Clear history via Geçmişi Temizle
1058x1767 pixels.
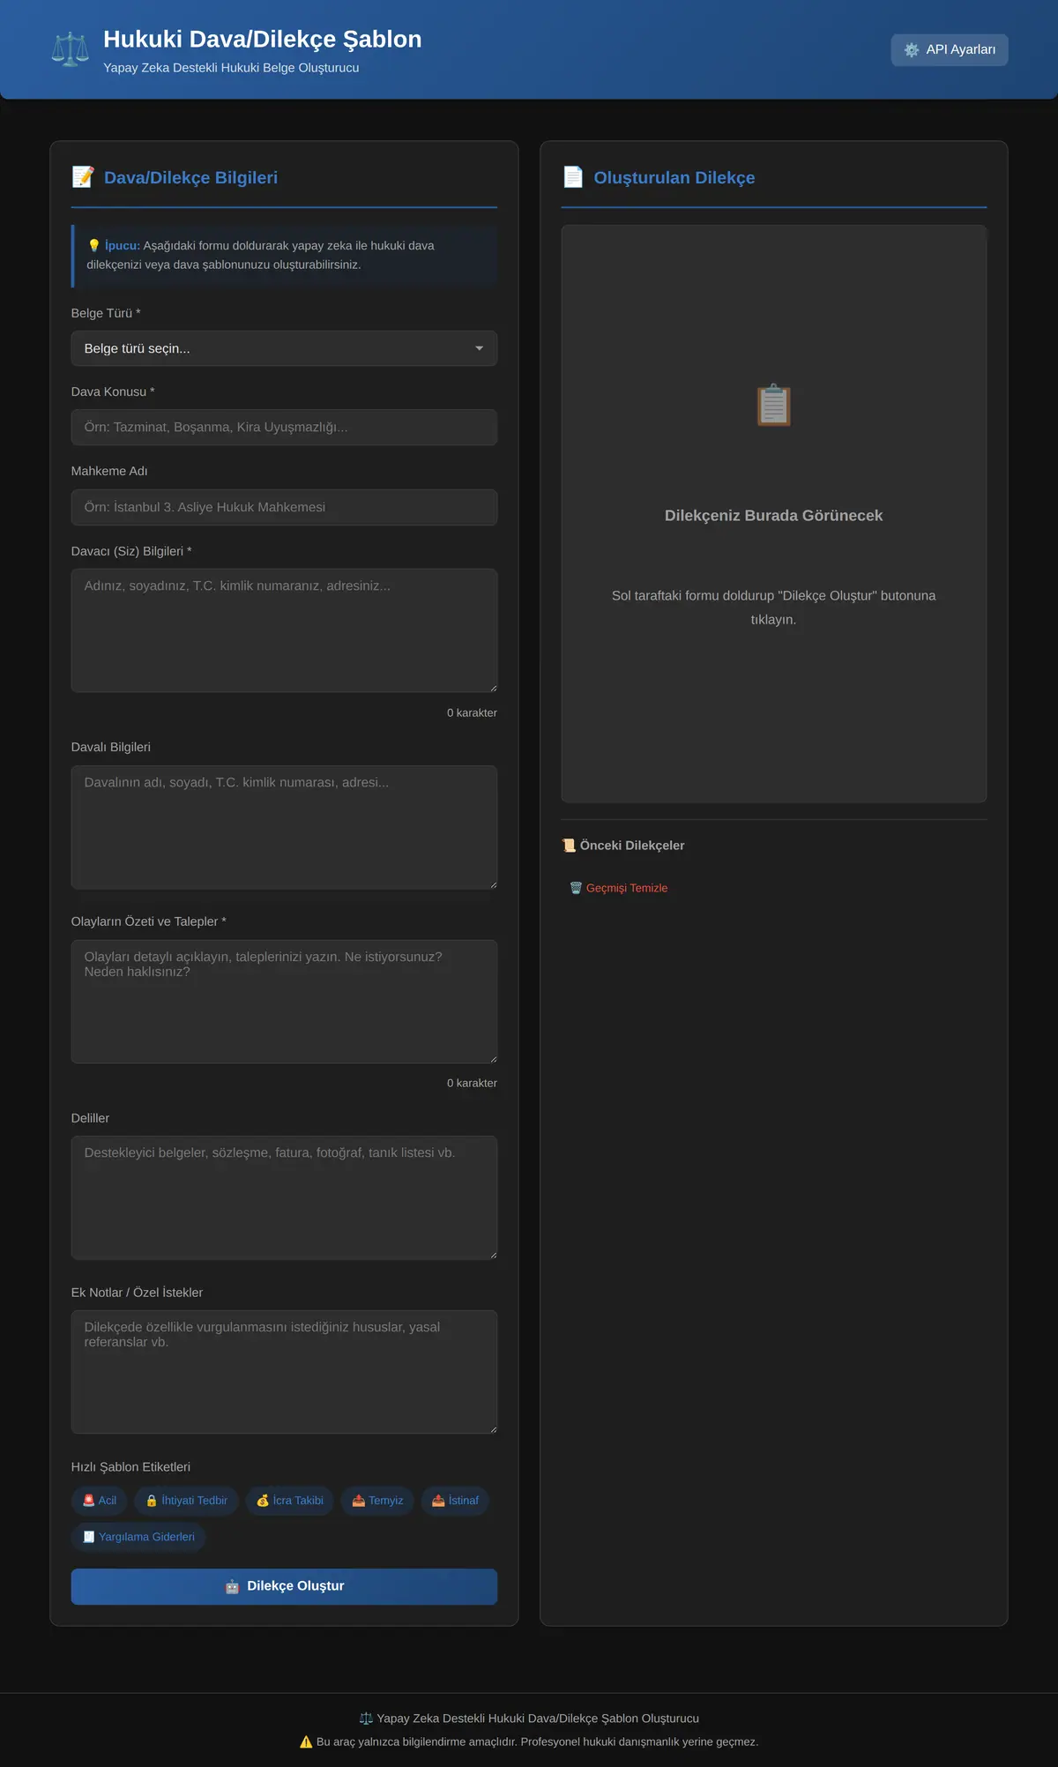click(x=619, y=888)
